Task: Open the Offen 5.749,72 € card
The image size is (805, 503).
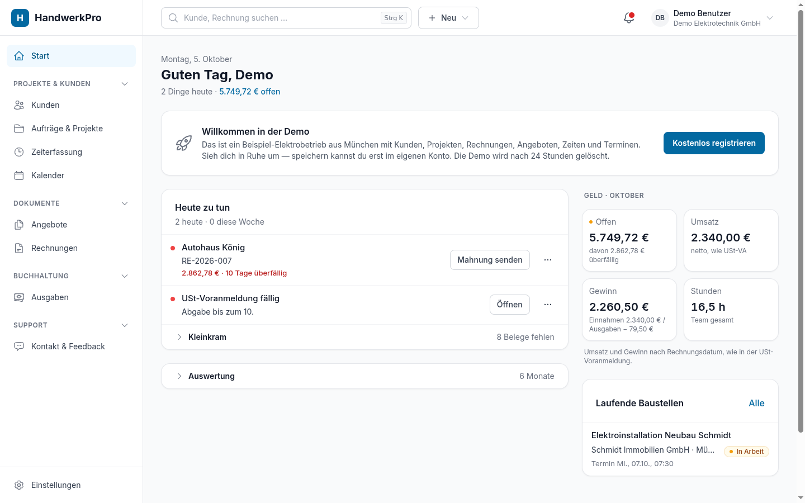Action: click(x=629, y=240)
